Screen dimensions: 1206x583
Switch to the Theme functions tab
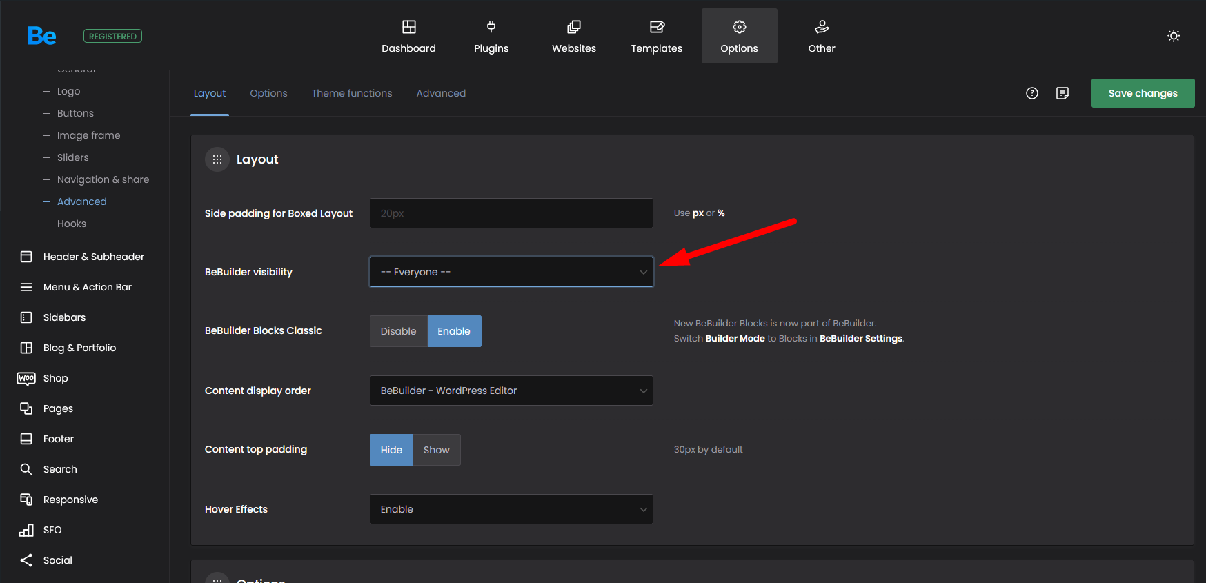pyautogui.click(x=352, y=93)
